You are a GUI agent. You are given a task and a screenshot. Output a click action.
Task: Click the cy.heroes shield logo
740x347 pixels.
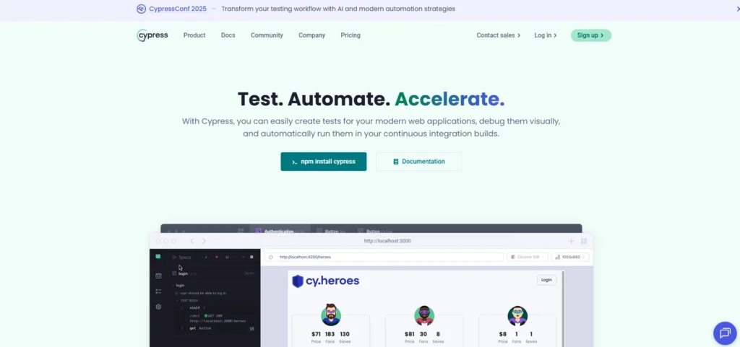click(x=297, y=281)
